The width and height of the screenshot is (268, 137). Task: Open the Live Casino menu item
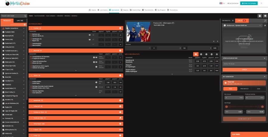coord(102,10)
